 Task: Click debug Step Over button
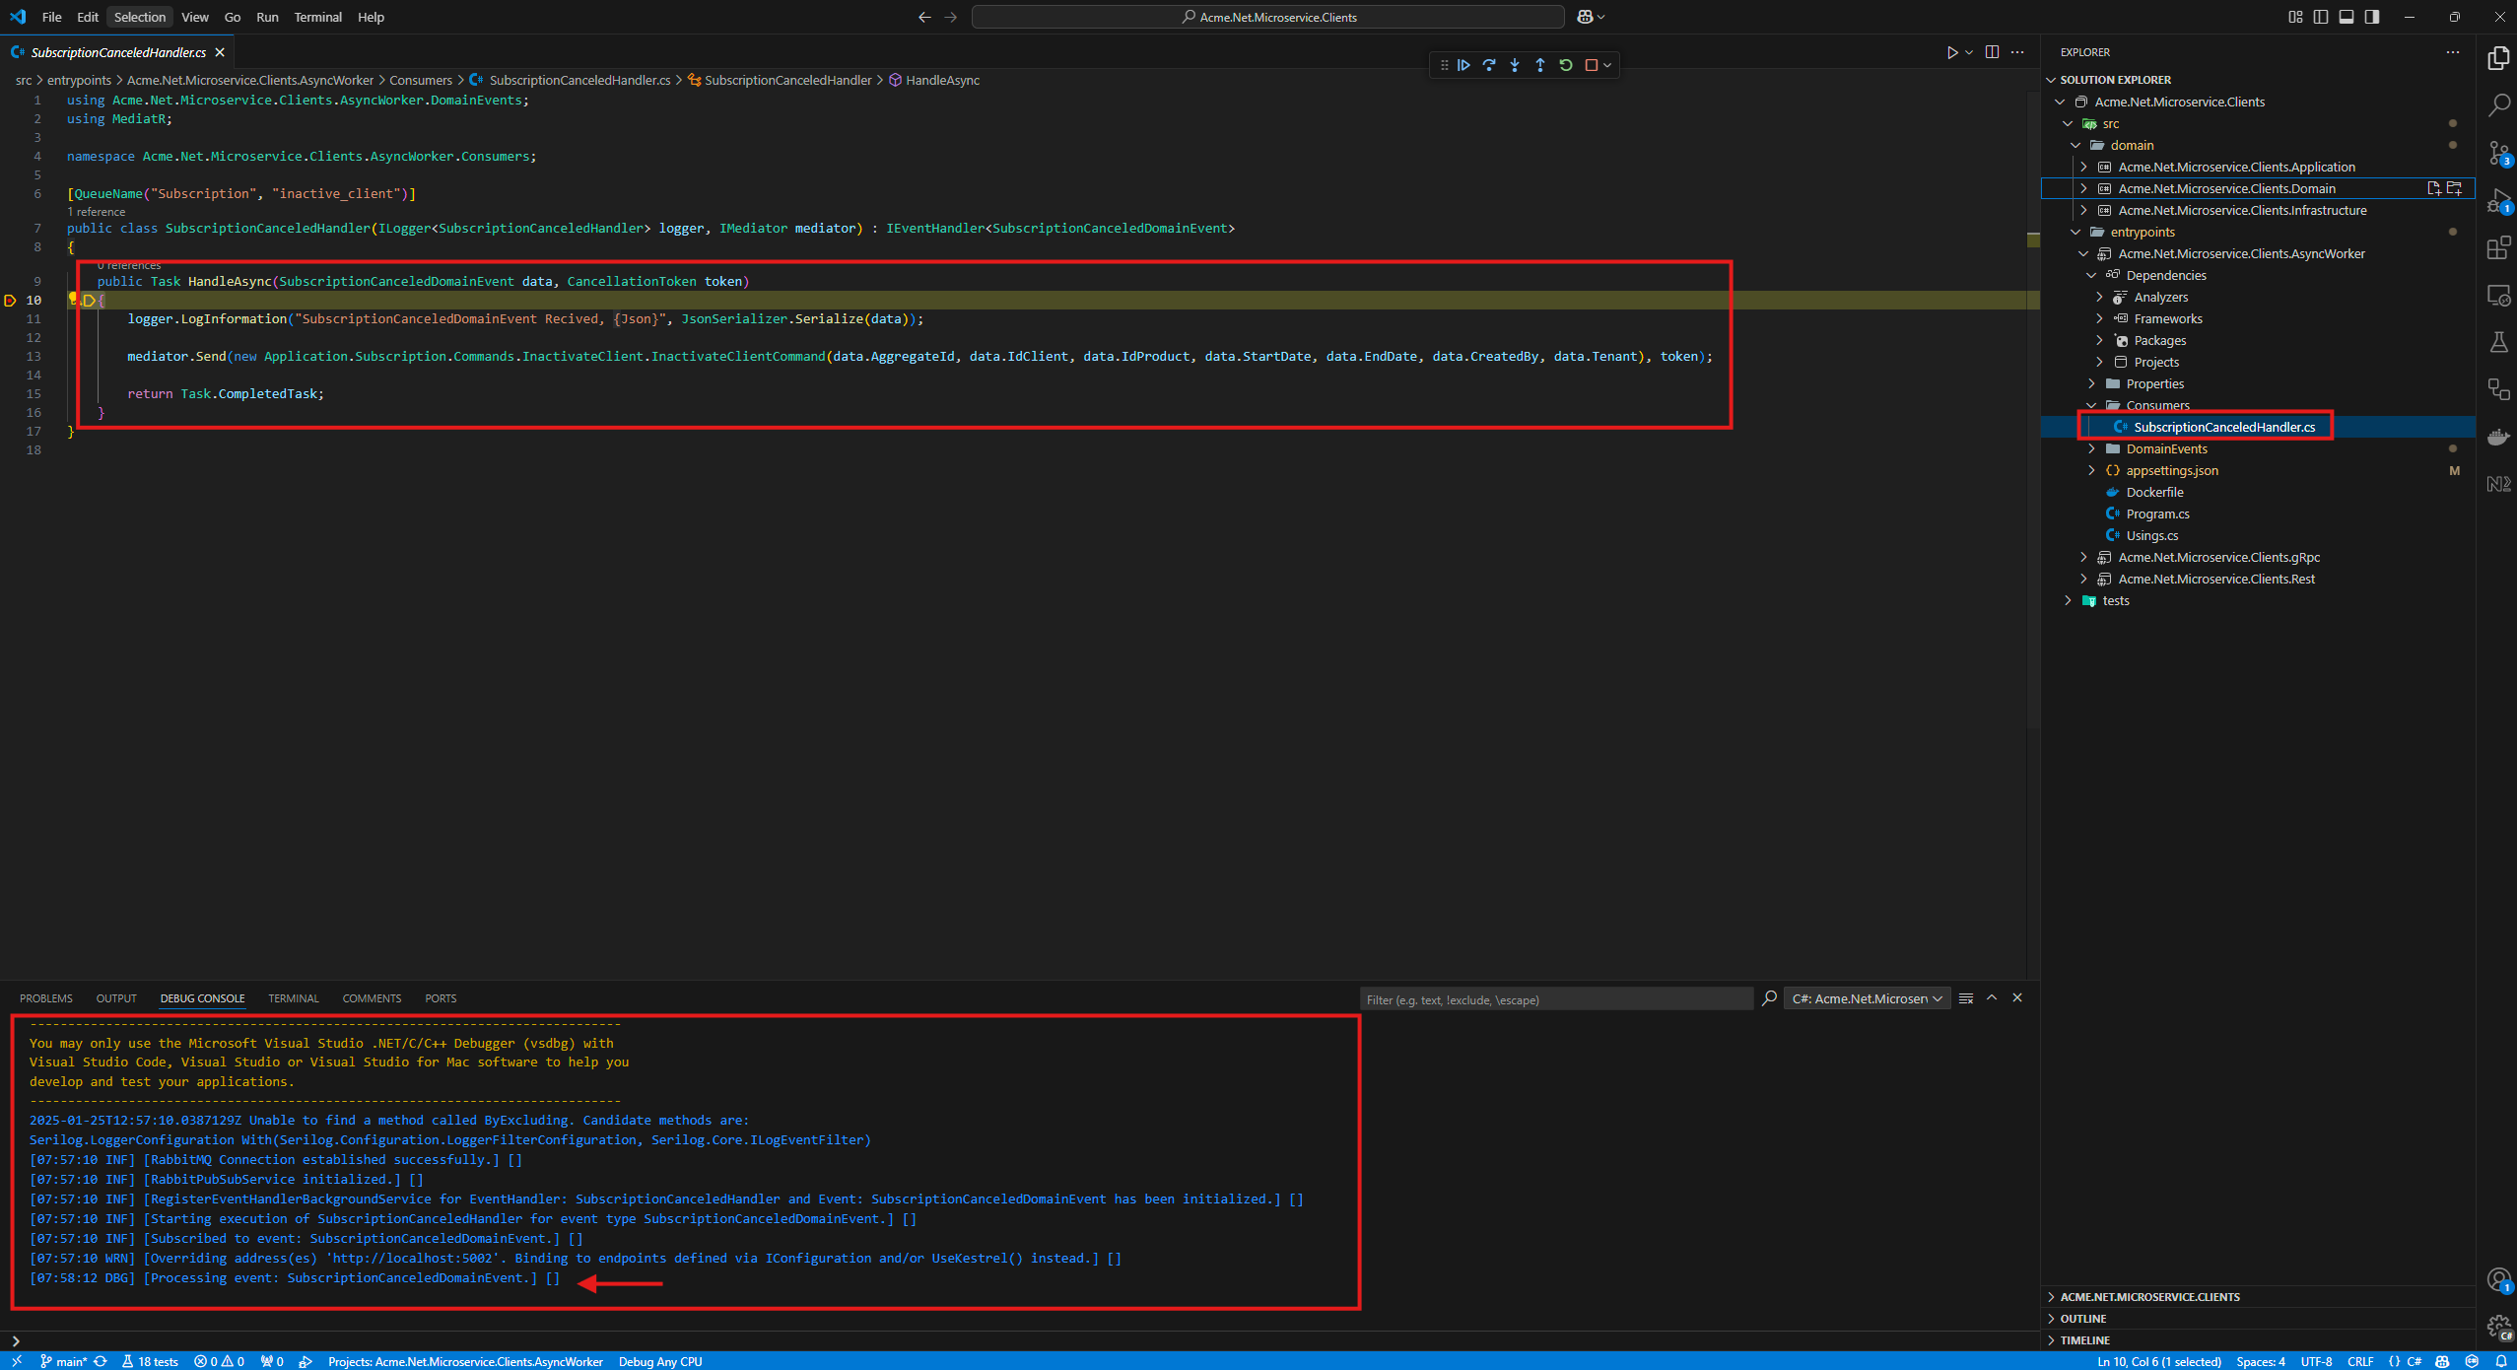coord(1489,65)
